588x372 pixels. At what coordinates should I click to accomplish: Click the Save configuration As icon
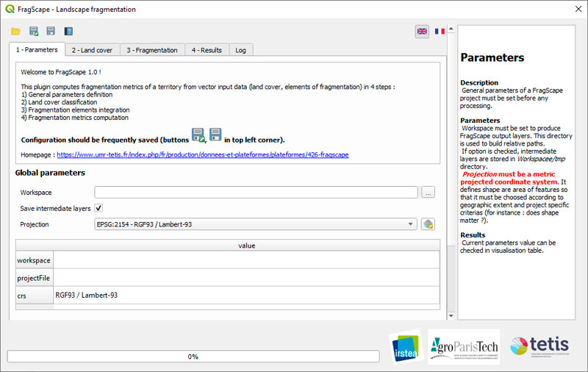tap(34, 31)
